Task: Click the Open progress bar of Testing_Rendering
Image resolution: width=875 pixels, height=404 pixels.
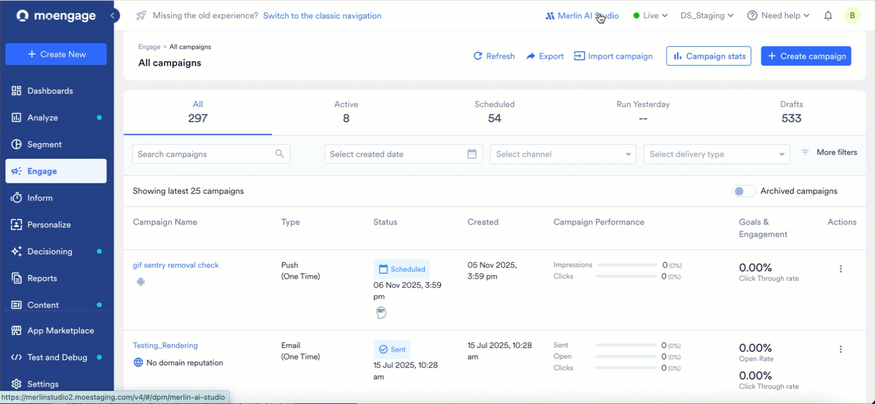Action: pos(627,357)
